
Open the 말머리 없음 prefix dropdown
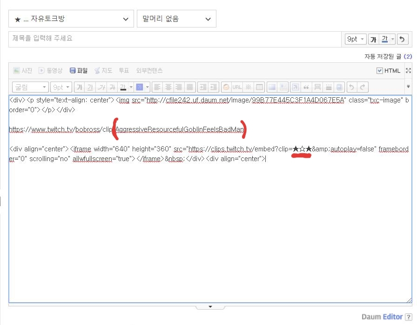click(176, 19)
